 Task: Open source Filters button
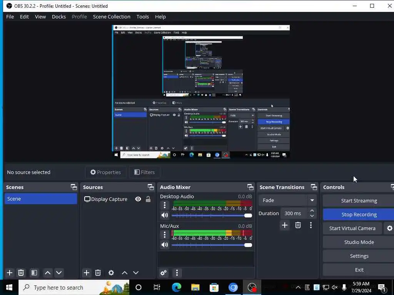tap(145, 172)
